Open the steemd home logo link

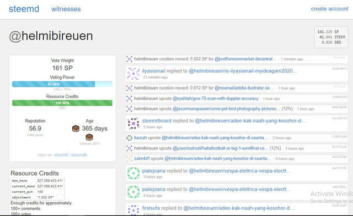(x=24, y=9)
